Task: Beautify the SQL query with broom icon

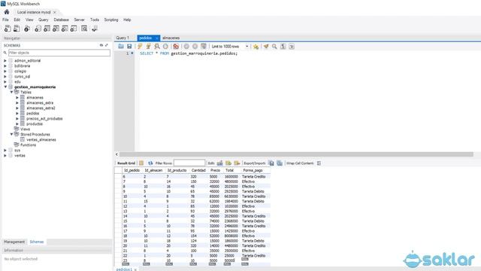Action: click(x=266, y=47)
